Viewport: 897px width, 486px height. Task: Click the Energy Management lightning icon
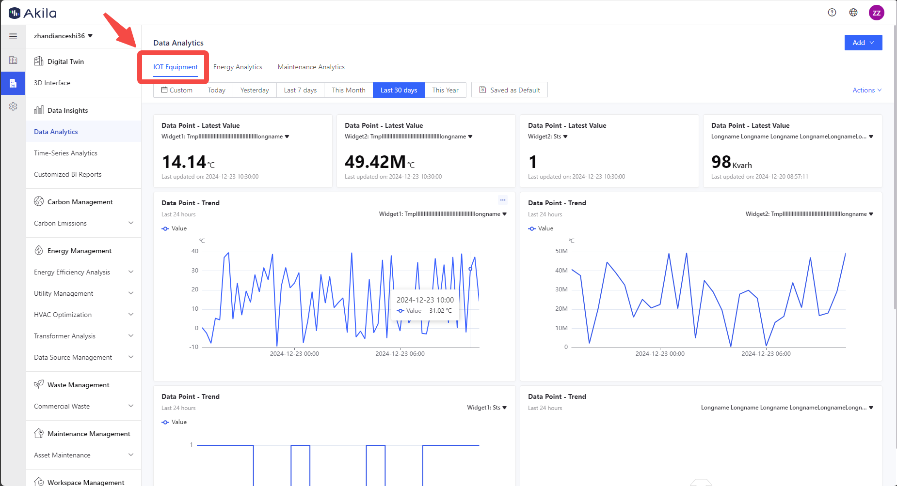coord(39,250)
